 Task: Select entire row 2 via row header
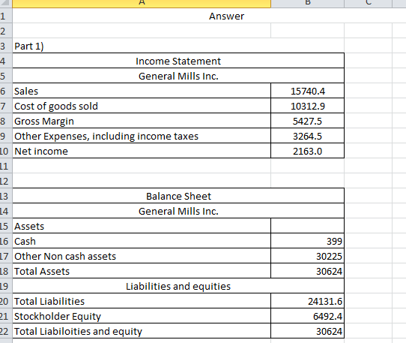[x=6, y=31]
